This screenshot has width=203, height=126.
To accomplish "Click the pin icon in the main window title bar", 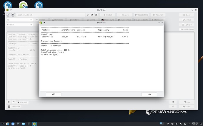I will click(x=11, y=10).
